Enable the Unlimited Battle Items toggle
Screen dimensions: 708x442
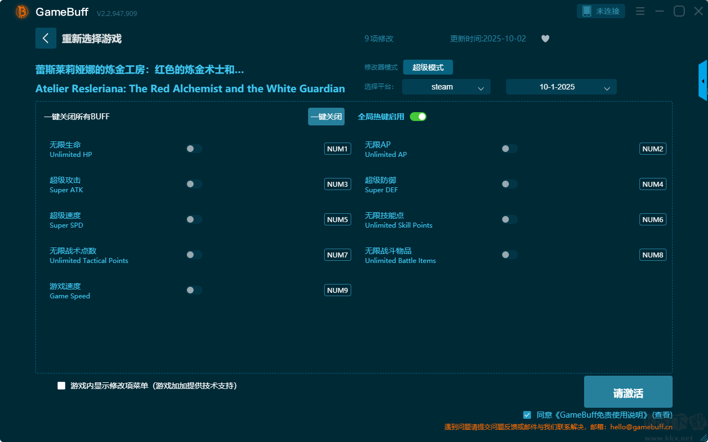(x=509, y=255)
